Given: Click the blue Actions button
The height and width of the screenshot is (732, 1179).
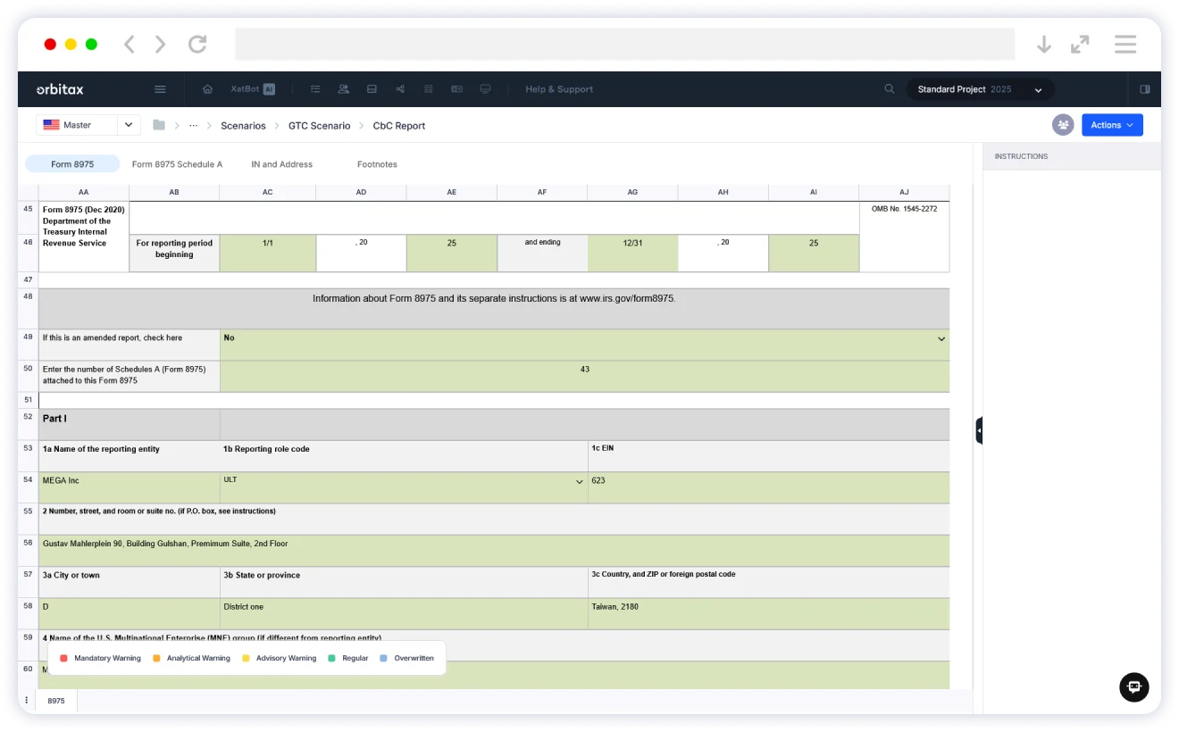Looking at the screenshot, I should coord(1111,125).
